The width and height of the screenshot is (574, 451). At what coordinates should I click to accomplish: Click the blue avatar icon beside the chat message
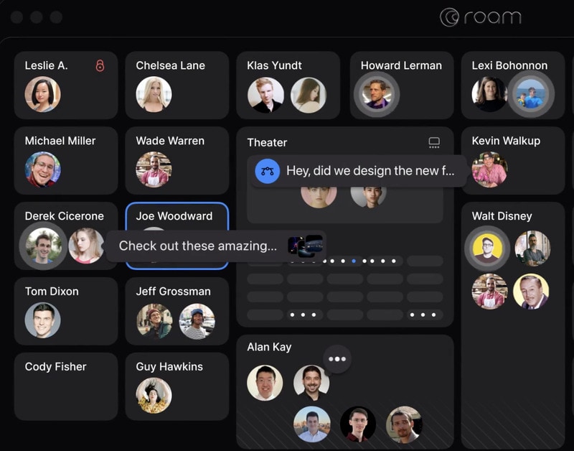point(268,171)
